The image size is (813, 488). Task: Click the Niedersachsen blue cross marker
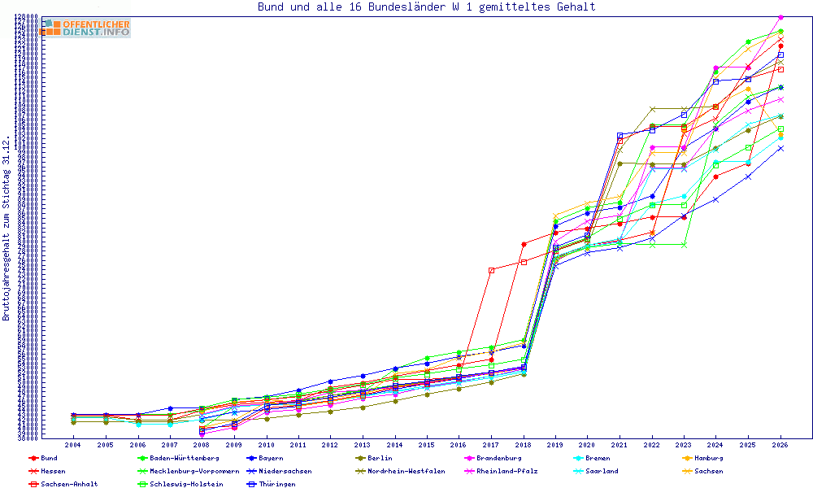[x=251, y=472]
